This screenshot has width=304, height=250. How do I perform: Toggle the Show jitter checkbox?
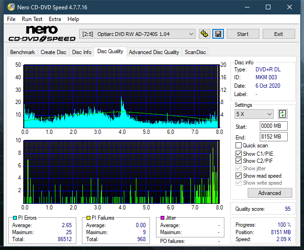238,168
